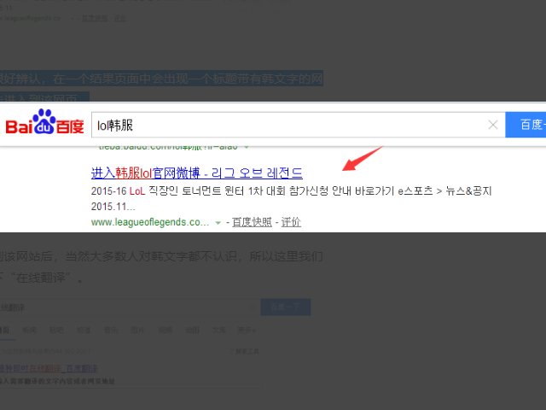Screen dimensions: 546x410
Task: Click the dimmed 百度一下 button in lower image
Action: (x=285, y=307)
